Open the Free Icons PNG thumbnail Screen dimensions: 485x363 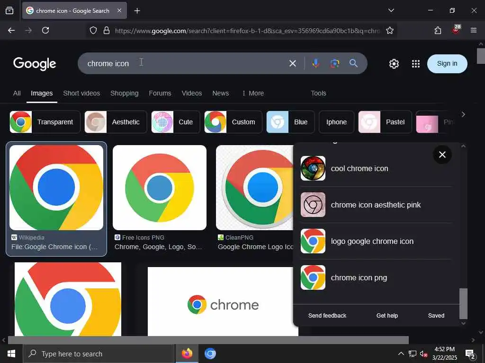[160, 187]
